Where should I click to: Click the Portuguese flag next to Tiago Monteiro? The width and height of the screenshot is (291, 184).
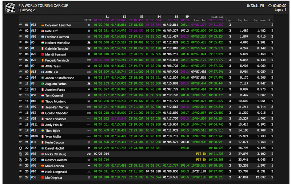point(43,101)
